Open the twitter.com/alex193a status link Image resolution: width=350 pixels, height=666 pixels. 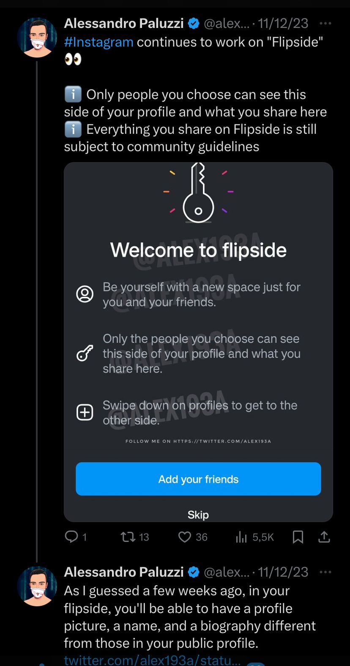click(x=152, y=660)
